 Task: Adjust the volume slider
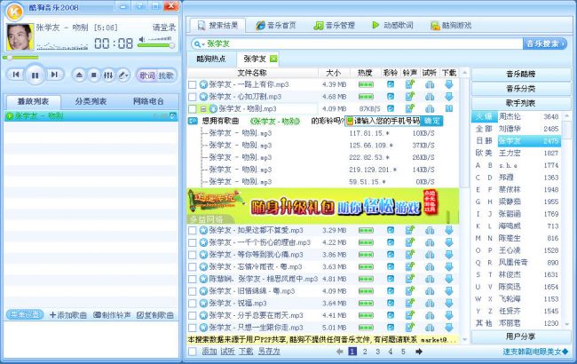tap(156, 45)
